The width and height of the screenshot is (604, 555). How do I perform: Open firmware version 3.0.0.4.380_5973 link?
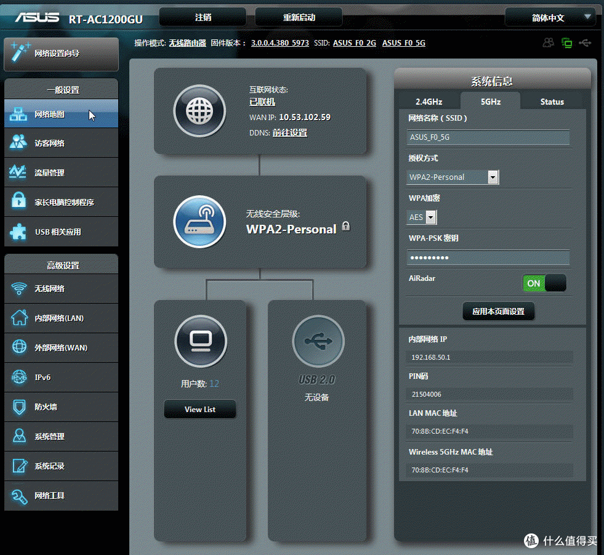(x=280, y=43)
